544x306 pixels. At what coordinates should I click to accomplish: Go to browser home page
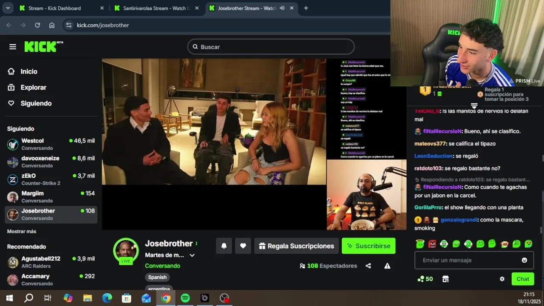52,25
